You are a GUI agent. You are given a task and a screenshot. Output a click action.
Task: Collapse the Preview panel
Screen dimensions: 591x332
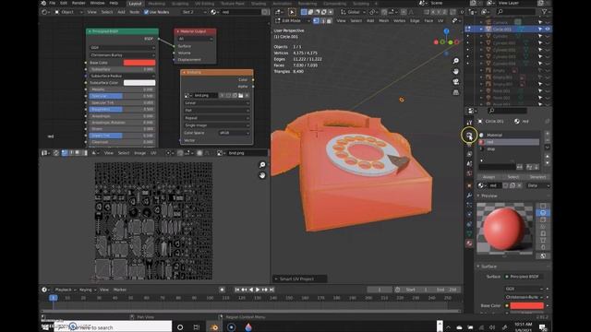pos(478,196)
